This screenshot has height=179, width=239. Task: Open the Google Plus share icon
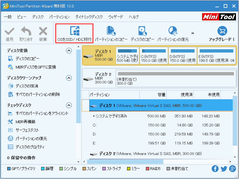(x=233, y=168)
